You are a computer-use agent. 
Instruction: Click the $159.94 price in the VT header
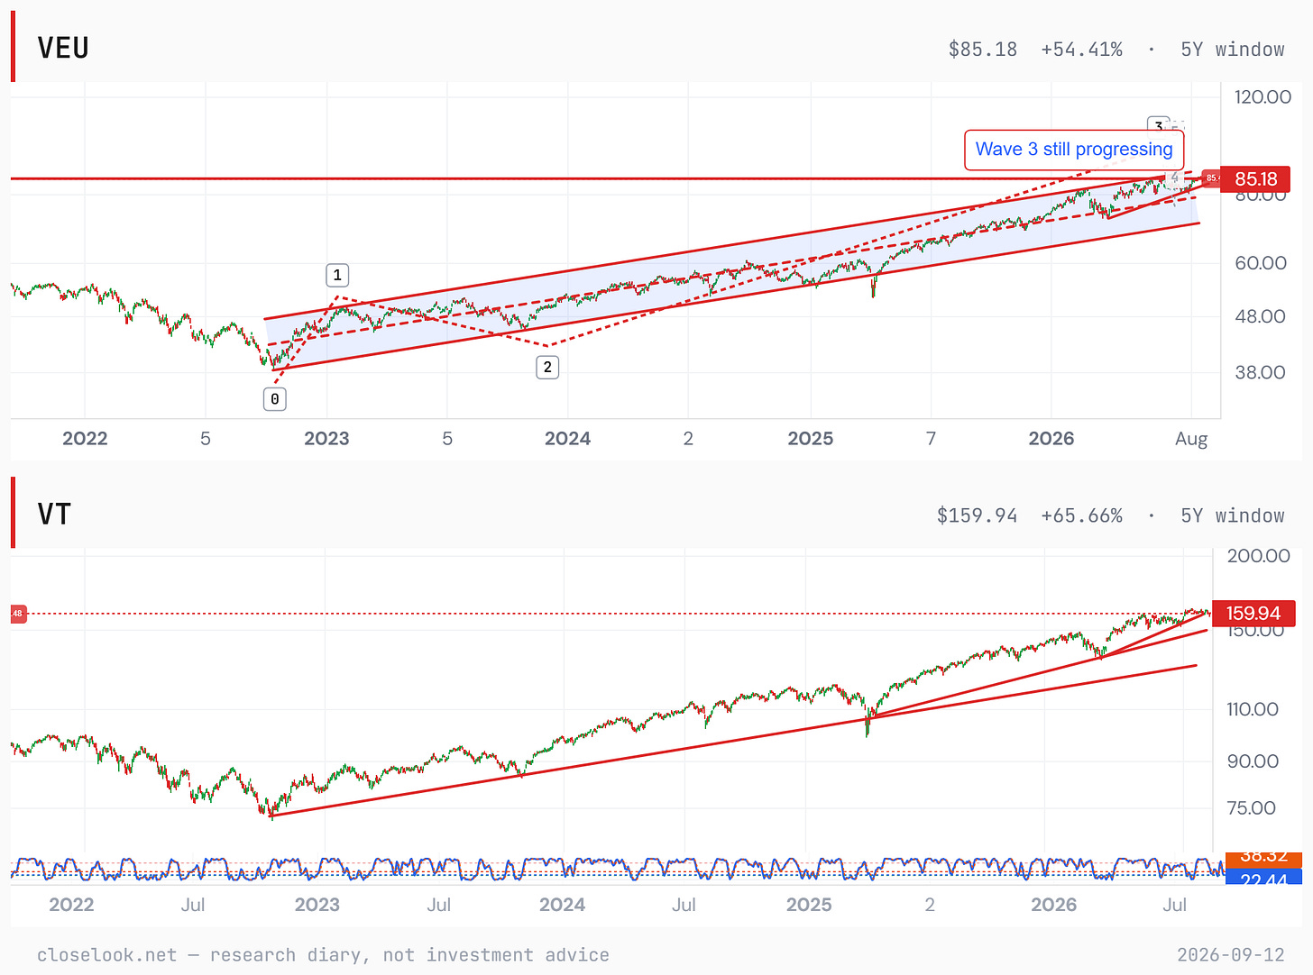[978, 515]
